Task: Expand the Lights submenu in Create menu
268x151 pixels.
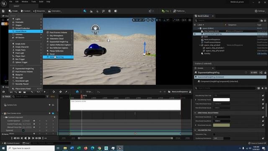Action: 26,19
